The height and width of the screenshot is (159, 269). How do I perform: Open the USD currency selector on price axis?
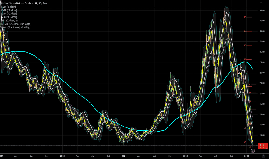tap(261, 3)
